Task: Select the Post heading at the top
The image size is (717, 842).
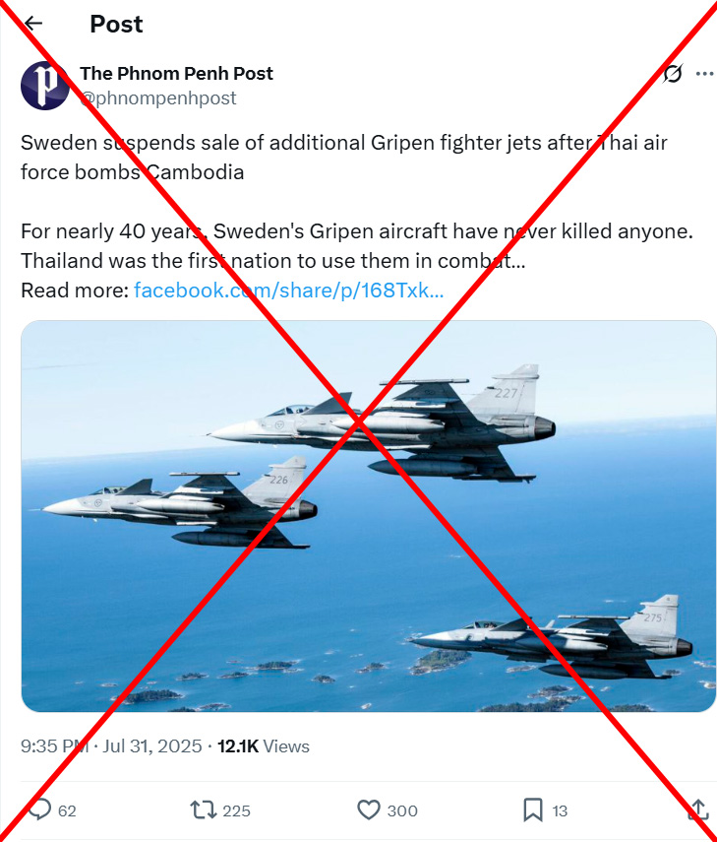Action: (116, 25)
